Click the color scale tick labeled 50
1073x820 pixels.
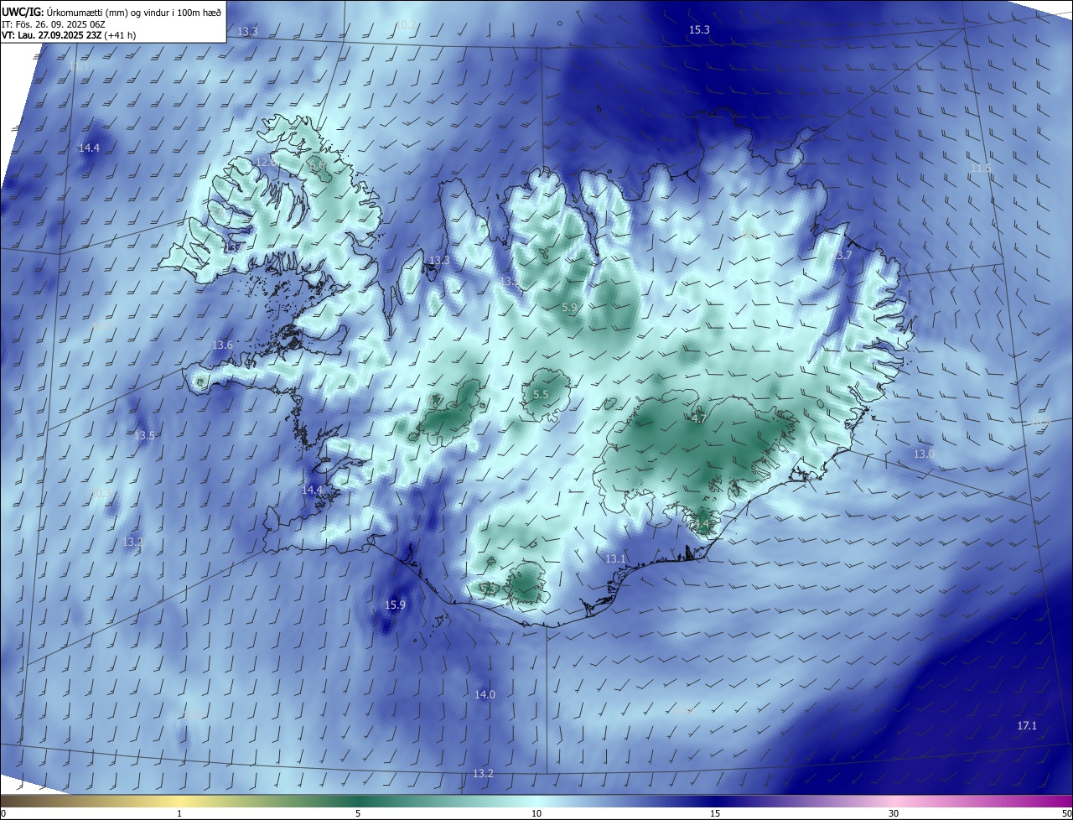pyautogui.click(x=1066, y=813)
